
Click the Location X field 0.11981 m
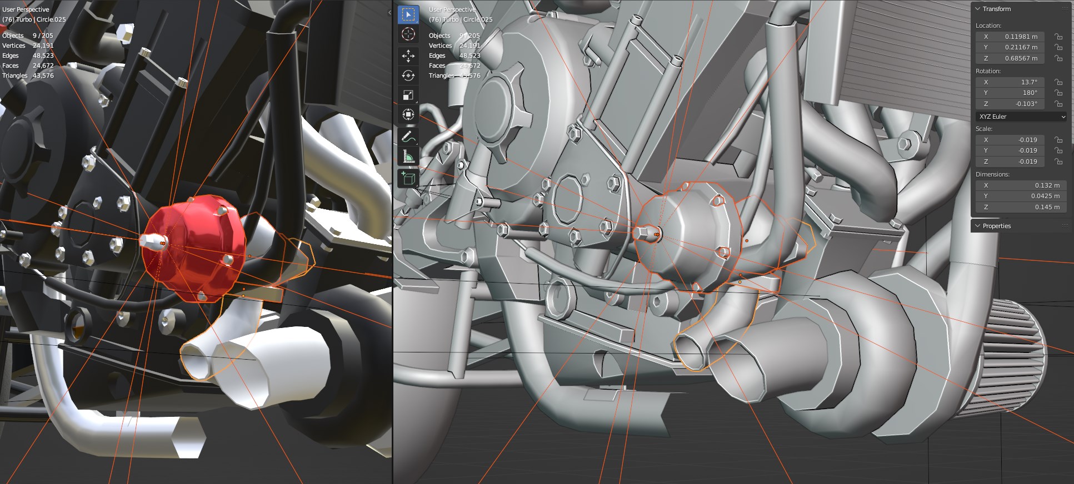pyautogui.click(x=1010, y=37)
